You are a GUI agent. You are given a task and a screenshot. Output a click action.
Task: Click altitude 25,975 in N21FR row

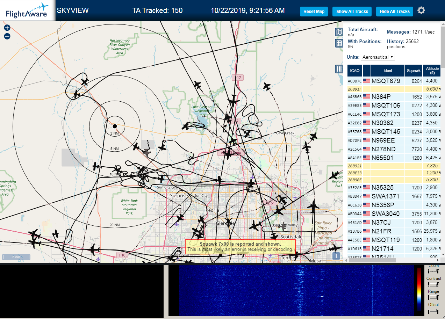pyautogui.click(x=430, y=231)
